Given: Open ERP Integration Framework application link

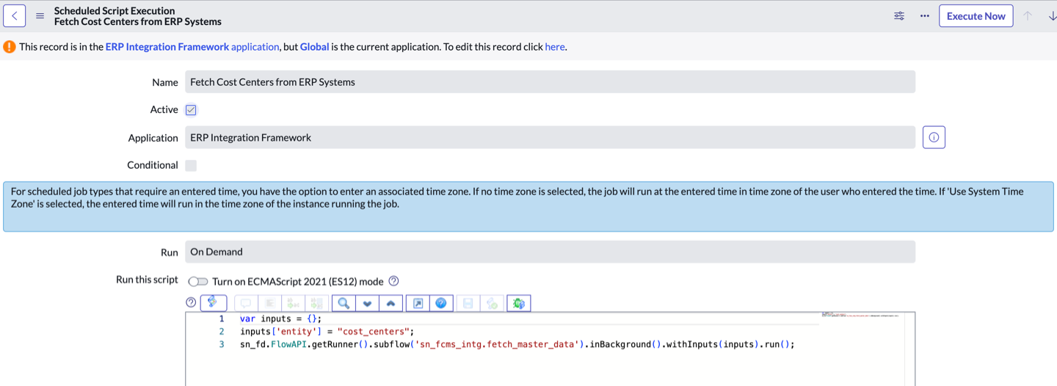Looking at the screenshot, I should pyautogui.click(x=192, y=46).
